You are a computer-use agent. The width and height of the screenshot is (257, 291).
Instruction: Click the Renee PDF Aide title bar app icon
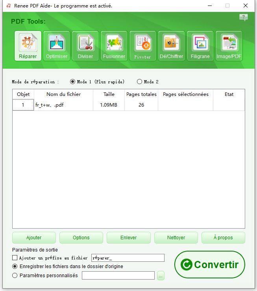click(x=9, y=6)
